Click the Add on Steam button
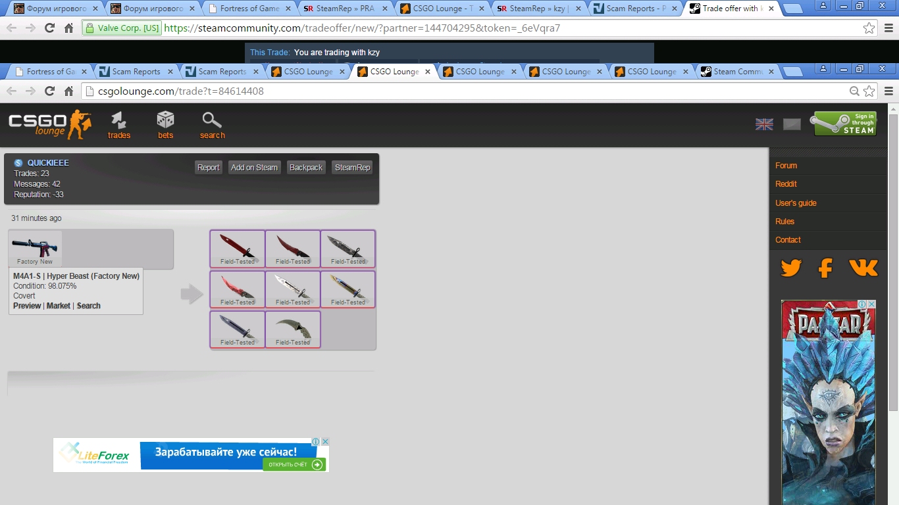This screenshot has width=899, height=505. click(254, 168)
